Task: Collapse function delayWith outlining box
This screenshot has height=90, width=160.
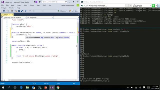Action: (11, 33)
